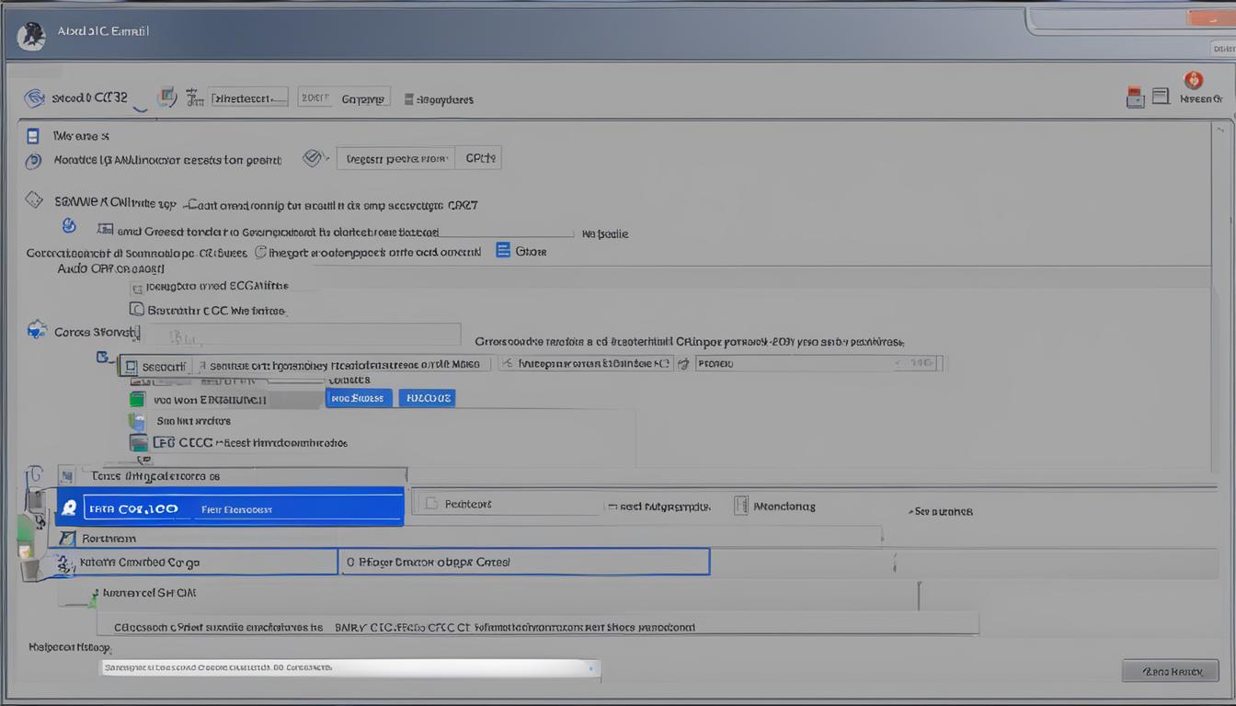Tick the checkbox beside 'Bsrattthr CCC We fatroe'
1236x706 pixels.
[137, 310]
